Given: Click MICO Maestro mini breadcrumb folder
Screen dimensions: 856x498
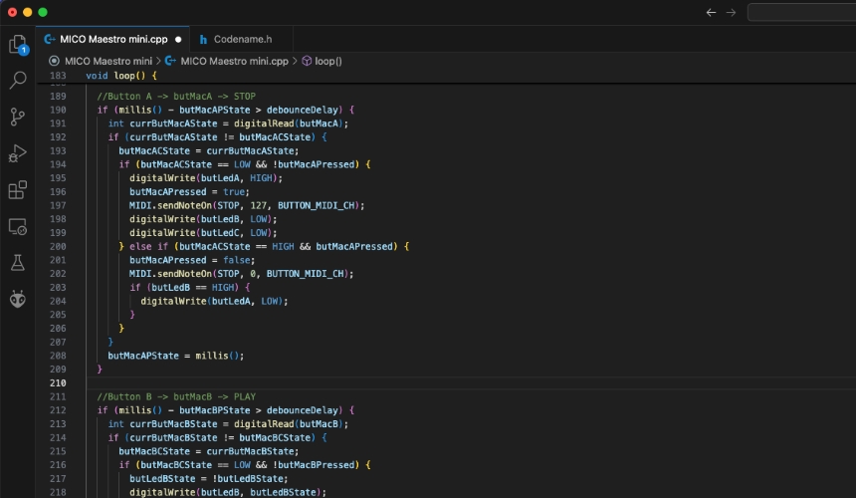Looking at the screenshot, I should tap(108, 61).
